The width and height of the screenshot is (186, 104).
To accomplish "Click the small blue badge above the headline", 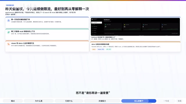I will (10, 5).
